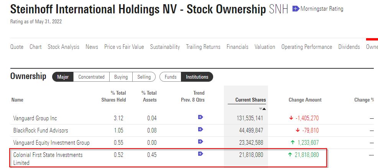Image resolution: width=378 pixels, height=168 pixels.
Task: Go to the Financials tab
Action: [x=237, y=47]
